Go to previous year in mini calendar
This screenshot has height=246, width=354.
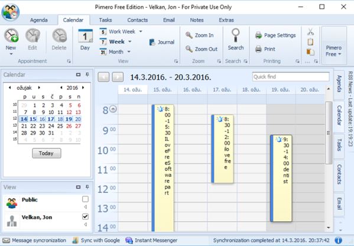coord(61,88)
